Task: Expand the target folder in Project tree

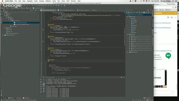Action: 5,28
